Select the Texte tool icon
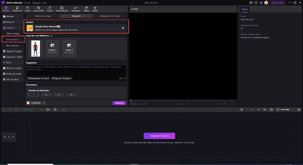The width and height of the screenshot is (303, 165). (x=27, y=9)
